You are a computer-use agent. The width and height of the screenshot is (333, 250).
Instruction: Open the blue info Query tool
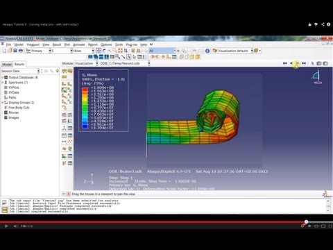click(207, 51)
